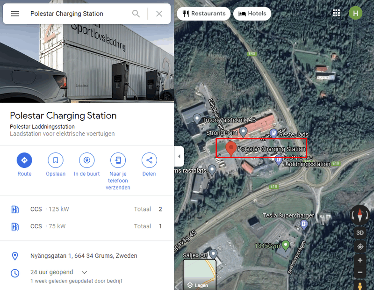Open the hamburger menu in search bar
Screen dimensions: 374x290
point(15,14)
